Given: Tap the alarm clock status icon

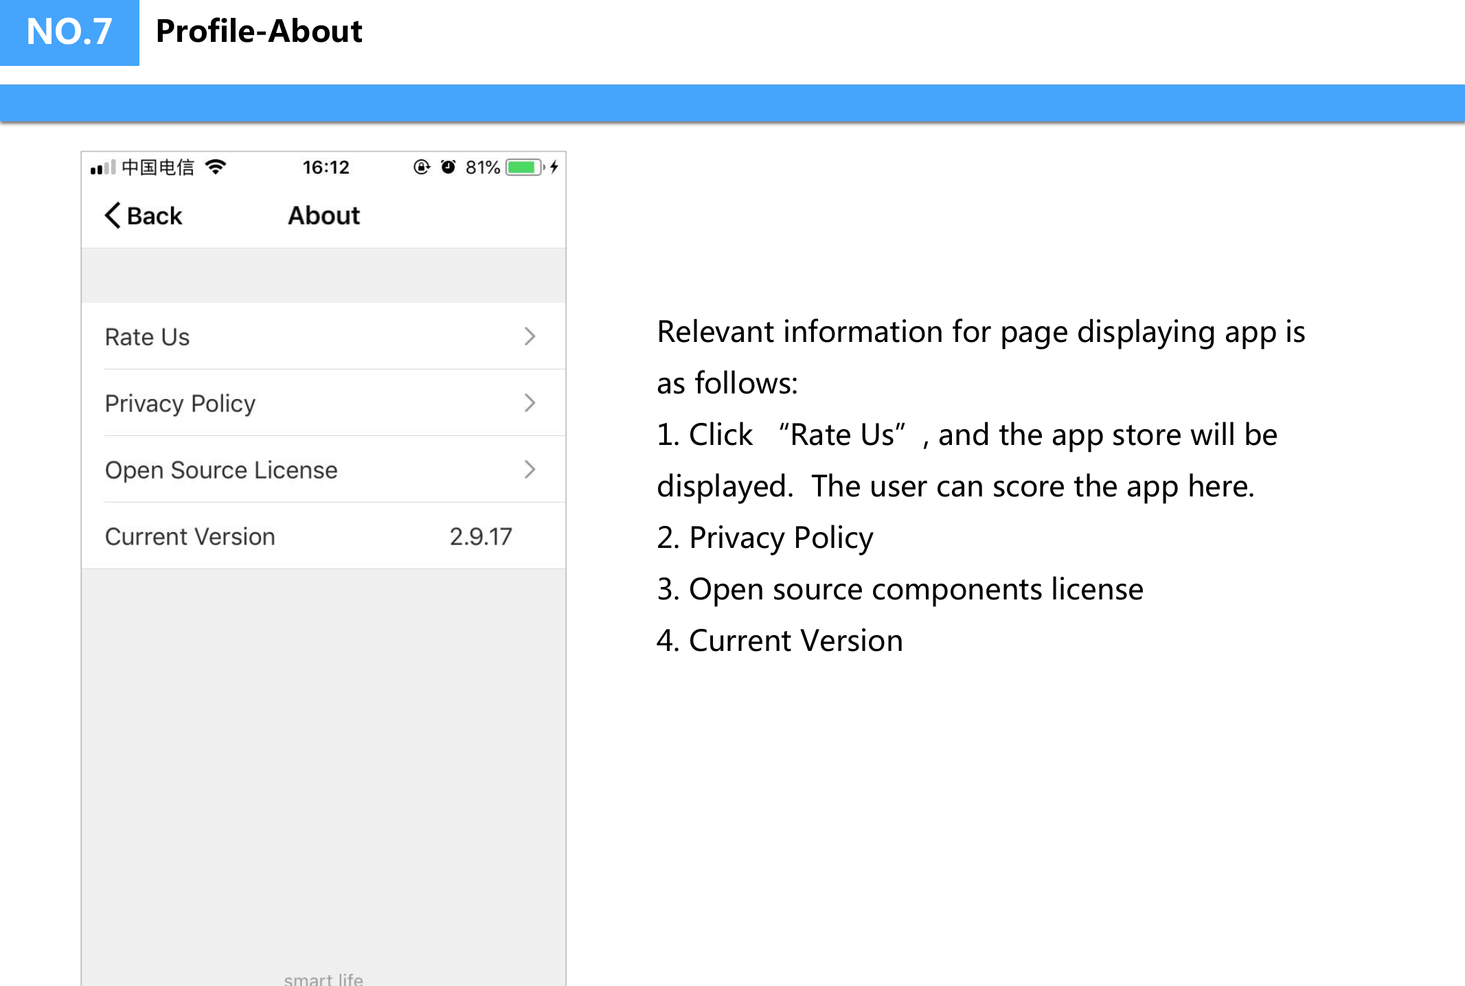Looking at the screenshot, I should click(x=448, y=167).
